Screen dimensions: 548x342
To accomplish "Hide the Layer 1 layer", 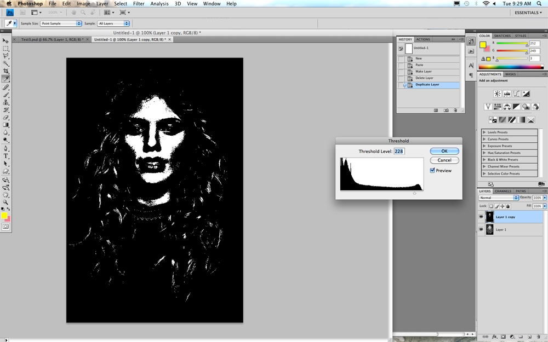I will pos(481,229).
